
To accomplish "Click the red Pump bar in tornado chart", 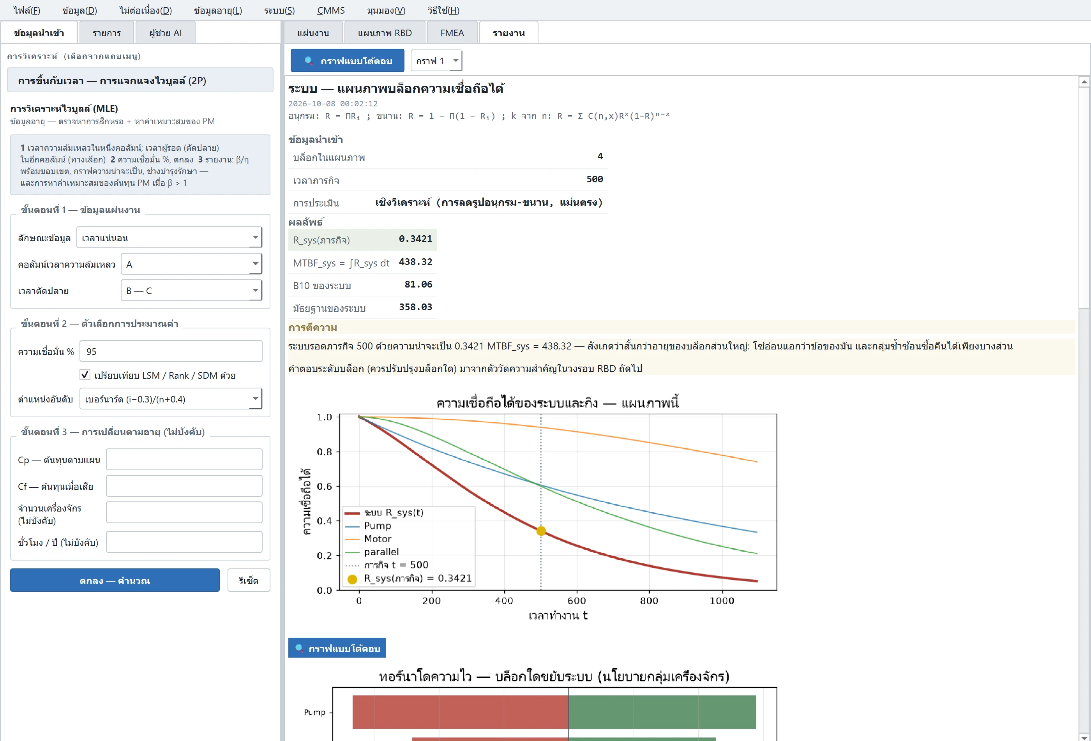I will (460, 712).
